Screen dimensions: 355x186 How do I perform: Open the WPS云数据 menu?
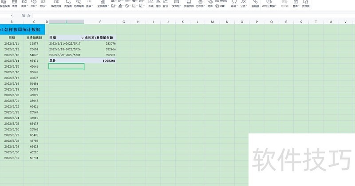[x=269, y=4]
